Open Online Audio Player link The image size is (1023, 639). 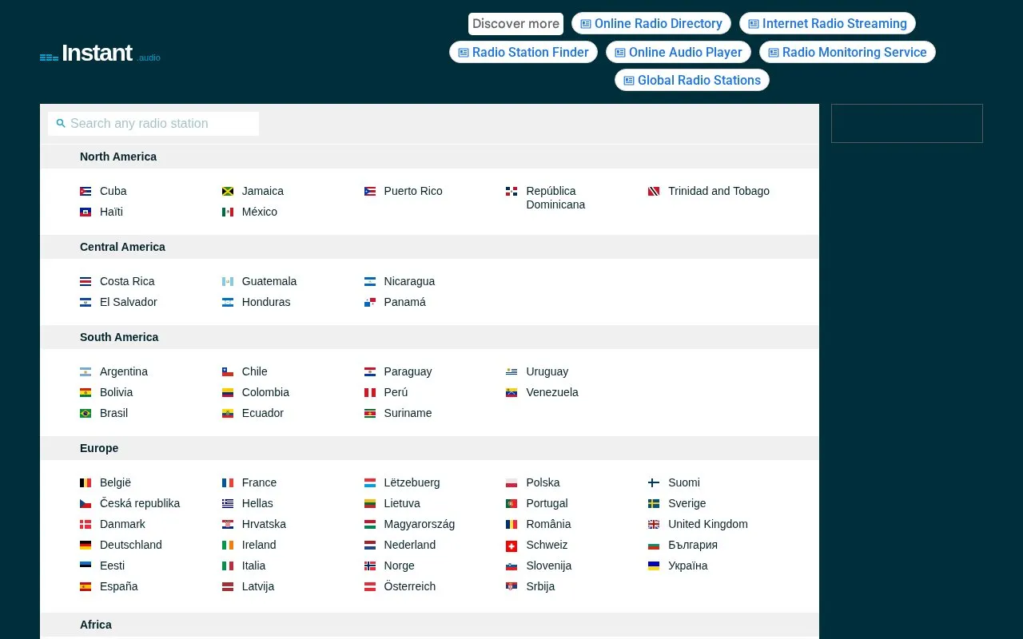tap(679, 53)
